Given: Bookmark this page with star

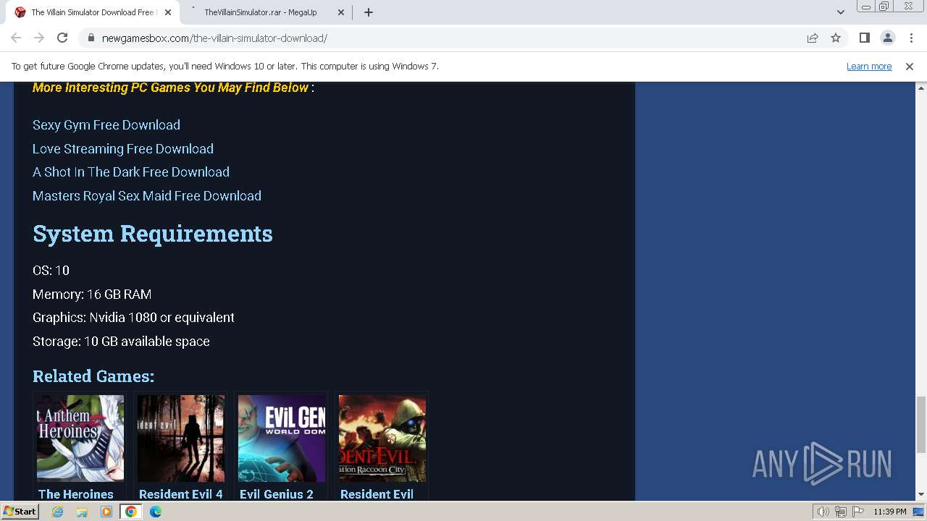Looking at the screenshot, I should click(x=836, y=38).
